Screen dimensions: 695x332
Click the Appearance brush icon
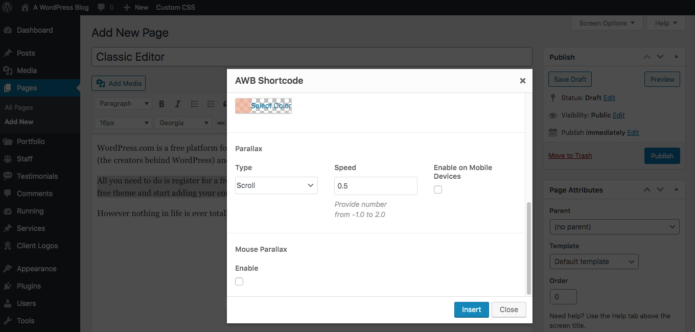pyautogui.click(x=8, y=269)
